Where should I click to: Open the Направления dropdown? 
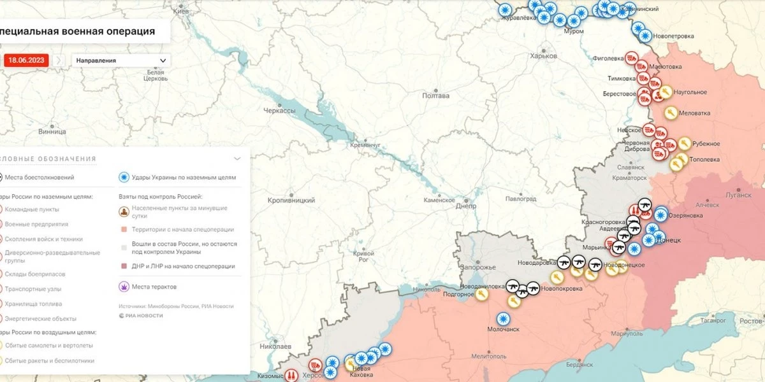point(120,60)
